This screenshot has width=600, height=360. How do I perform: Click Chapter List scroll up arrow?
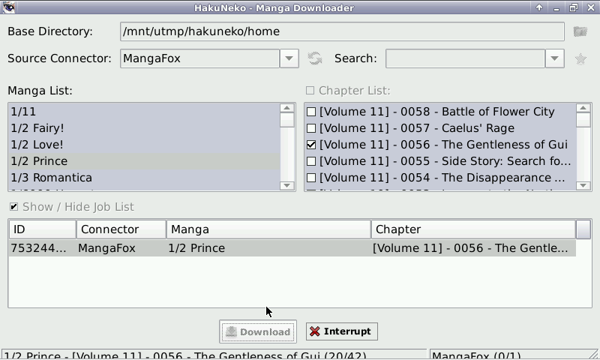[583, 108]
